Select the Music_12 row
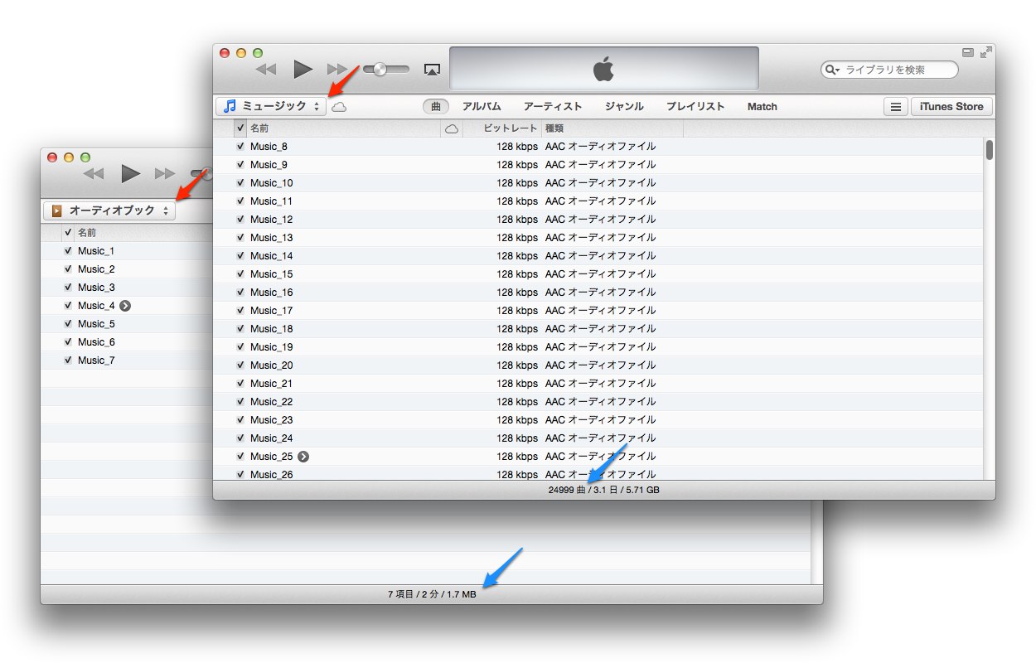 point(598,220)
